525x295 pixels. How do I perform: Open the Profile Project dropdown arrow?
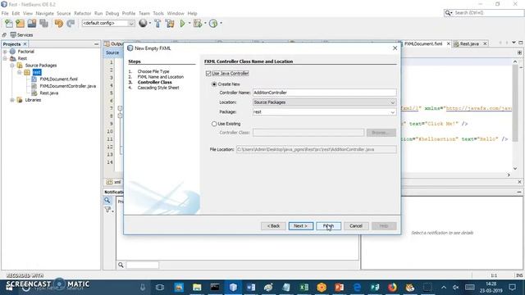click(221, 23)
